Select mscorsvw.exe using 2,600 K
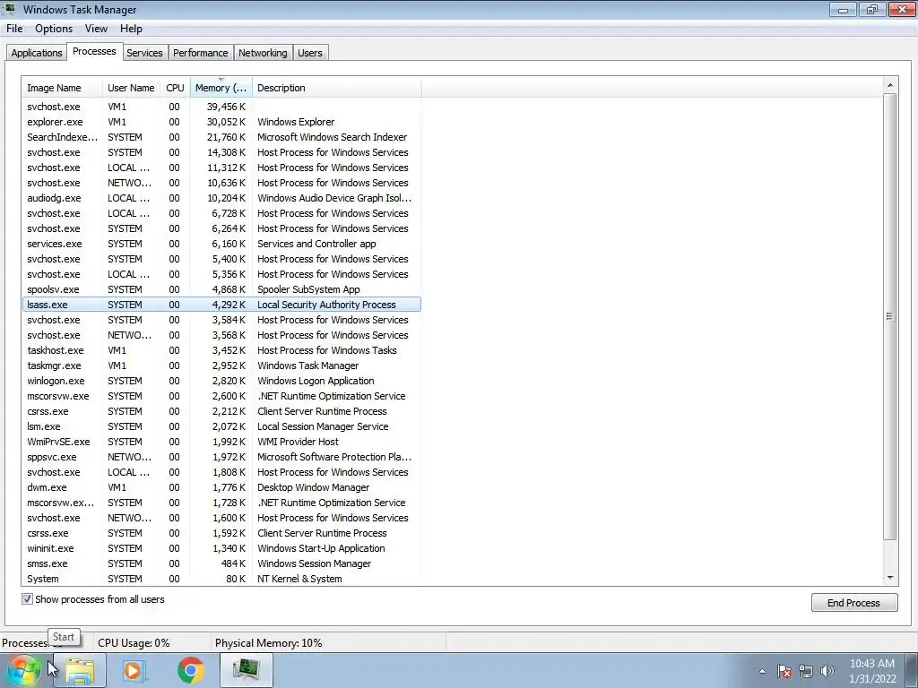 (x=221, y=395)
